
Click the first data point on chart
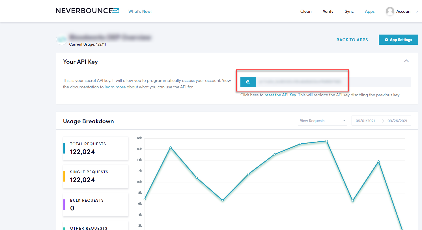click(145, 199)
